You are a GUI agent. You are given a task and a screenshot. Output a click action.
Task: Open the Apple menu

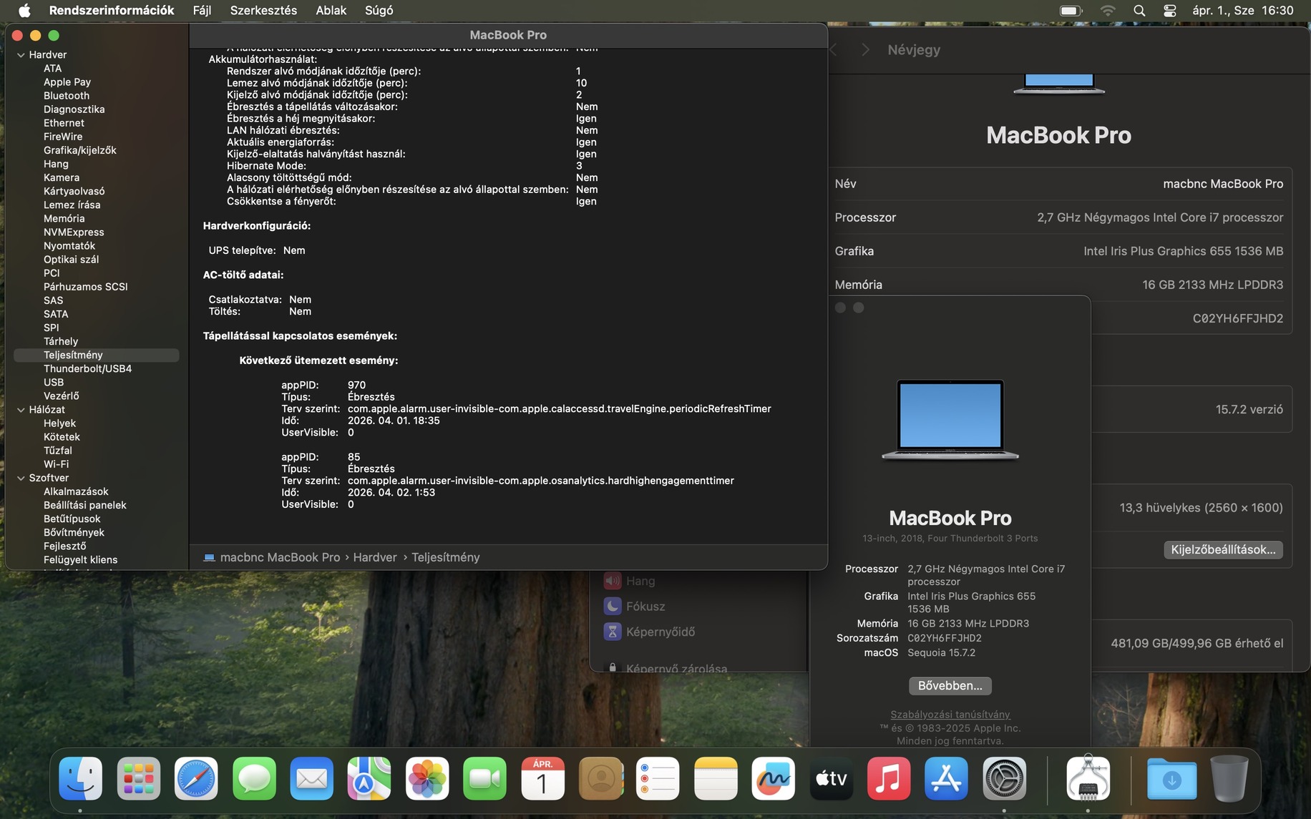click(x=24, y=11)
